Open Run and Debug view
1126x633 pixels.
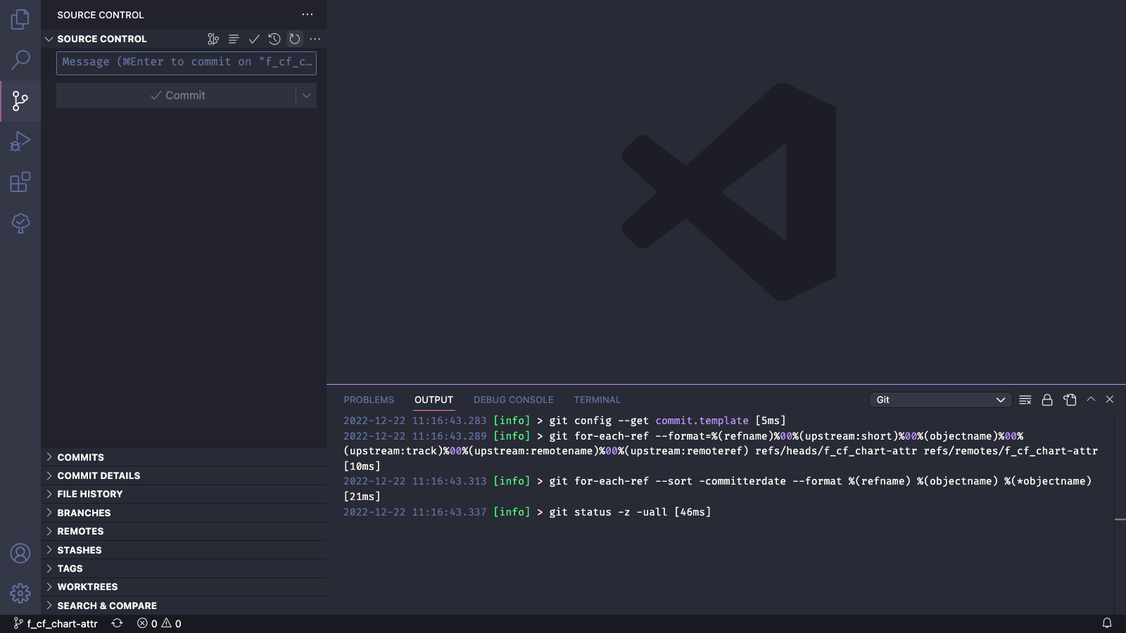tap(20, 141)
